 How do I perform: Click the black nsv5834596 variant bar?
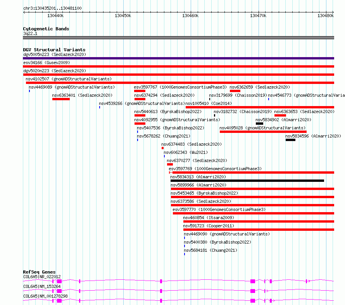(290, 140)
